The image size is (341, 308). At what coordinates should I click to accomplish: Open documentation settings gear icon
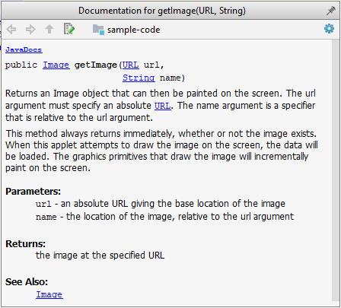pyautogui.click(x=329, y=29)
